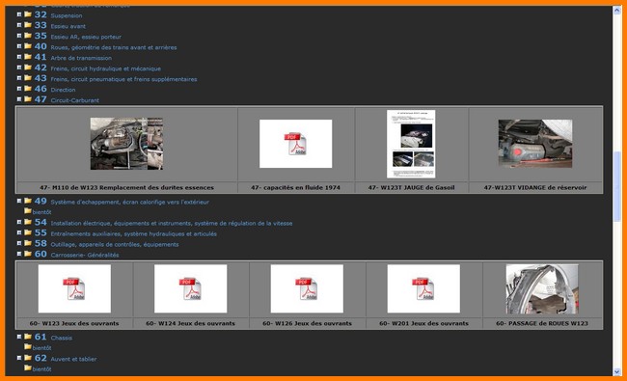Click folder icon beside 41 Arbre de transmission
Screen dimensions: 627x381
28,57
